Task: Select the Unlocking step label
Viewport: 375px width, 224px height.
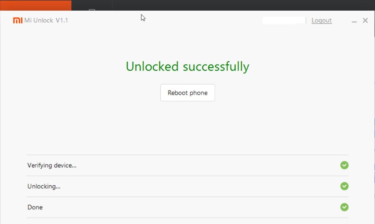Action: tap(44, 186)
